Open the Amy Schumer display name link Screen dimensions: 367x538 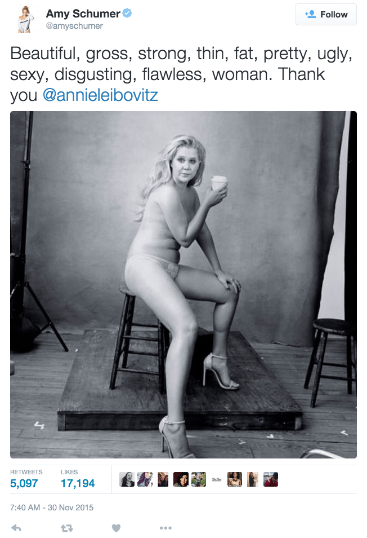(83, 14)
